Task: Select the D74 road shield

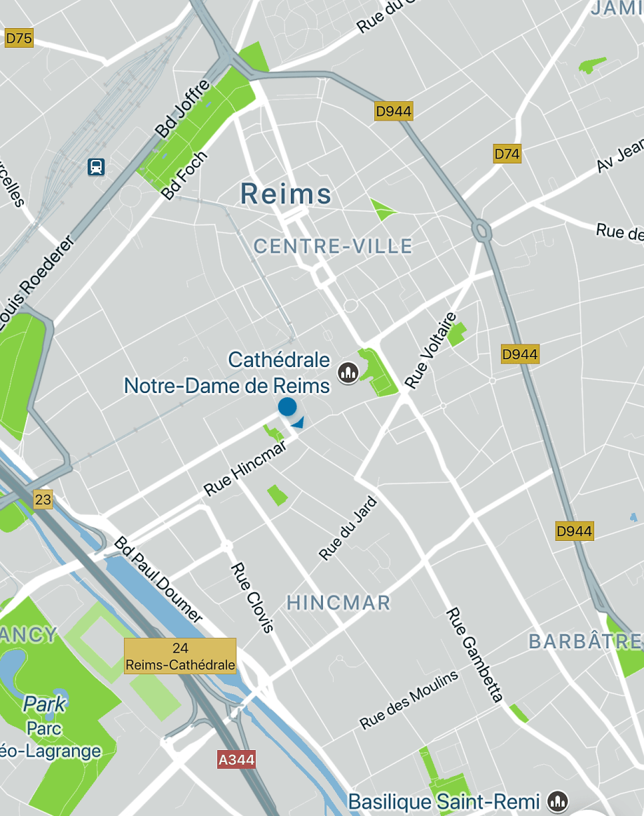Action: click(x=507, y=154)
